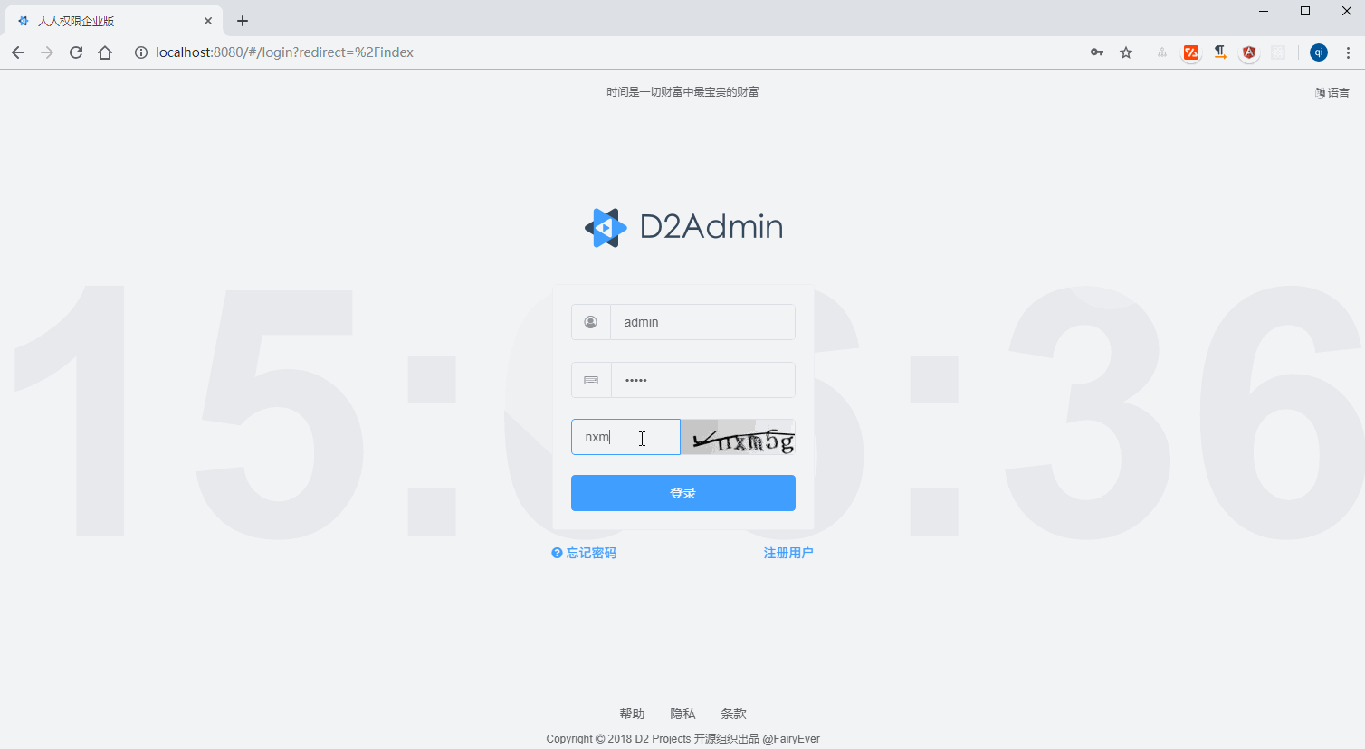
Task: Click the user icon in username field
Action: pos(590,321)
